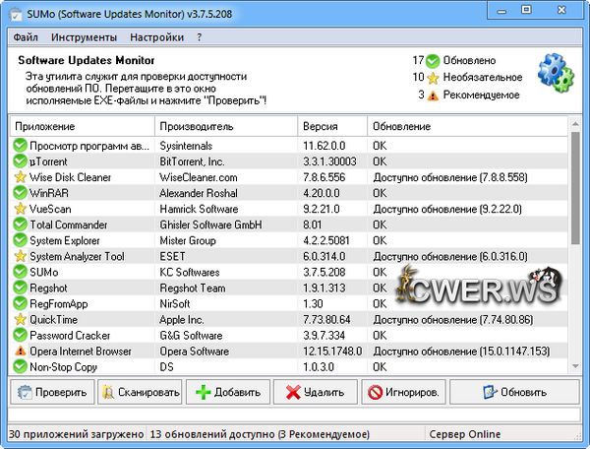The width and height of the screenshot is (590, 449).
Task: Click the star icon next to Wise Disk Cleaner
Action: [x=20, y=177]
